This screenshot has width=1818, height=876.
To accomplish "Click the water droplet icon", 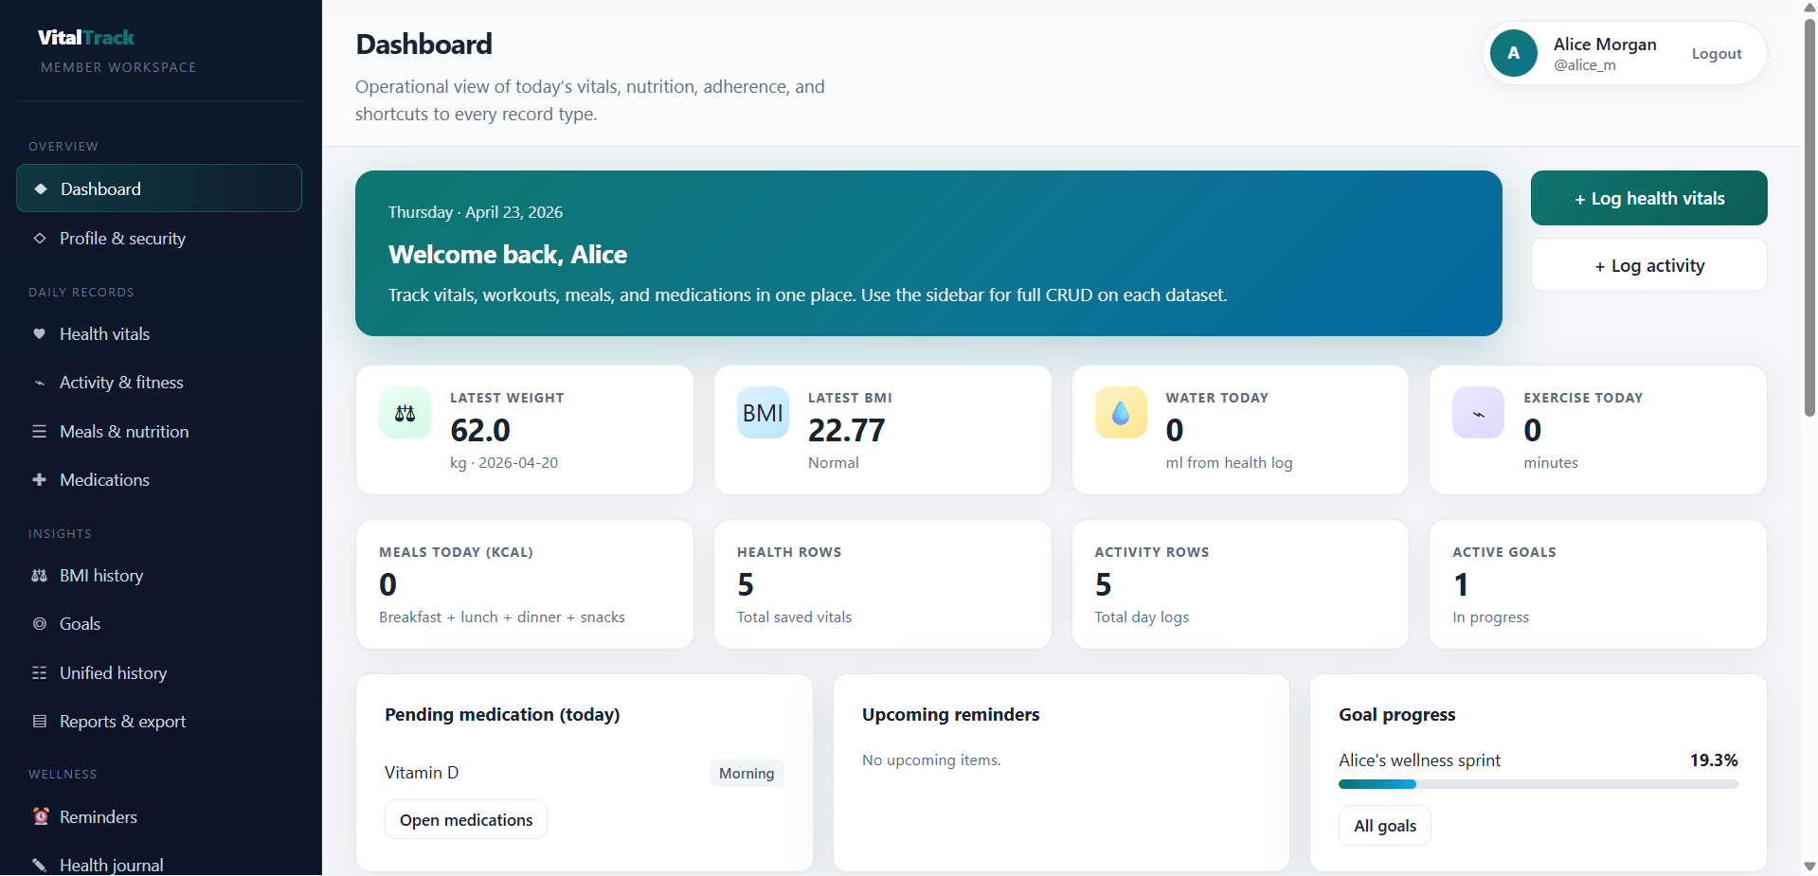I will [x=1121, y=413].
